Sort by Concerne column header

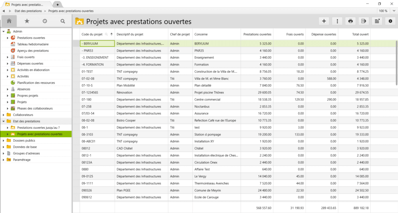click(201, 34)
